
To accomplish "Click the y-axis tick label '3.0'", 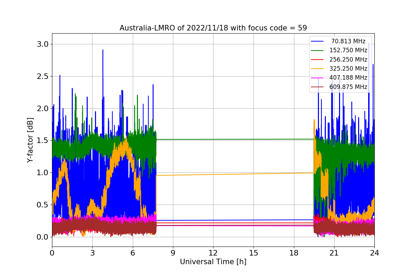I will tap(42, 44).
